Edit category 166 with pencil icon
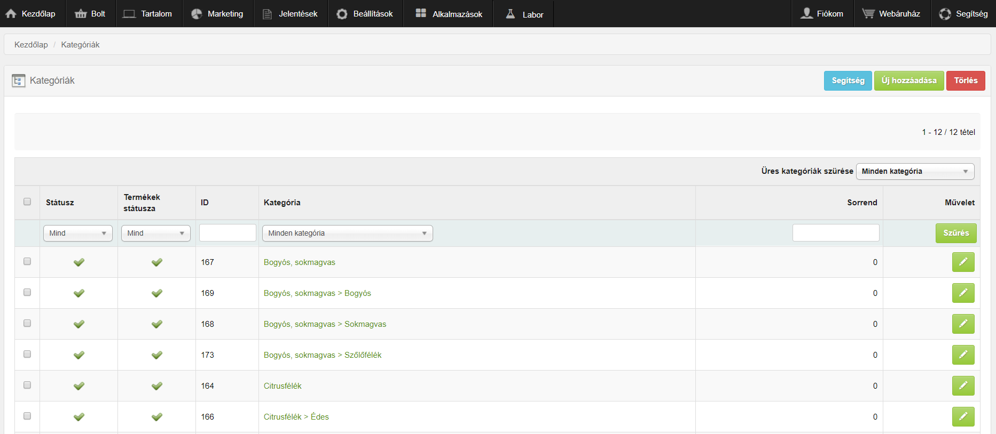The image size is (996, 434). coord(963,417)
